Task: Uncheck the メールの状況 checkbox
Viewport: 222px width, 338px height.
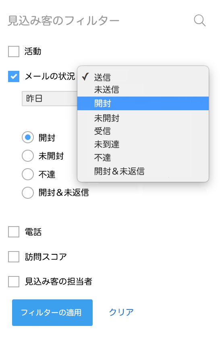Action: click(14, 76)
